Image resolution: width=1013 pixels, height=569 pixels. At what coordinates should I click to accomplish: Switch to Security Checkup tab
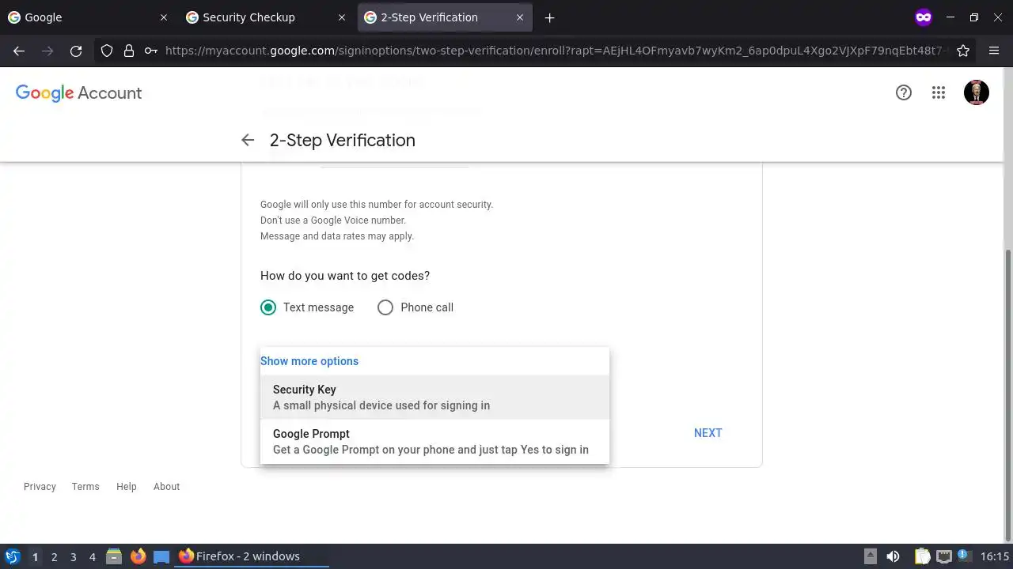pos(267,17)
